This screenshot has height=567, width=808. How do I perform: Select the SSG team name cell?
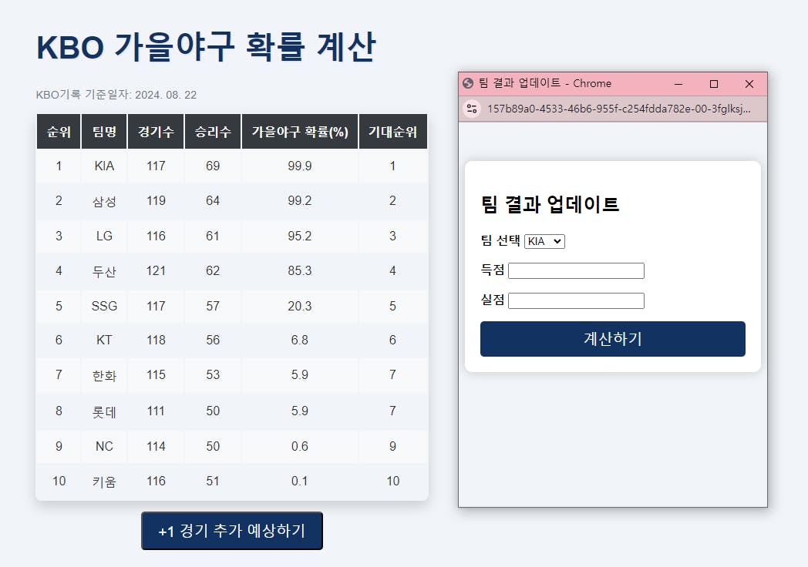[x=104, y=306]
